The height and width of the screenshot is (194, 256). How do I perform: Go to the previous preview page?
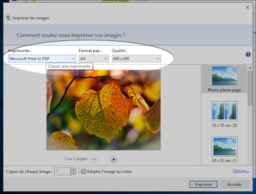pyautogui.click(x=94, y=159)
